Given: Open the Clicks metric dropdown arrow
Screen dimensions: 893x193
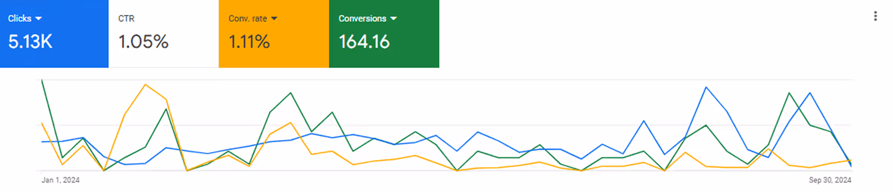Looking at the screenshot, I should pyautogui.click(x=38, y=18).
